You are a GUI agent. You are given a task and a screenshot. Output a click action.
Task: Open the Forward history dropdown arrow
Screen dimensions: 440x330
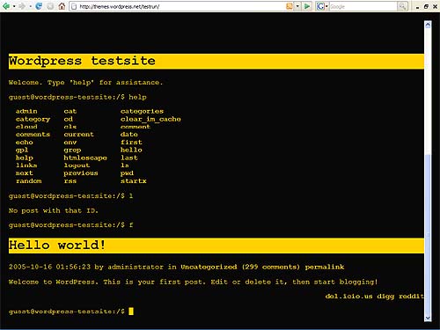click(x=30, y=6)
